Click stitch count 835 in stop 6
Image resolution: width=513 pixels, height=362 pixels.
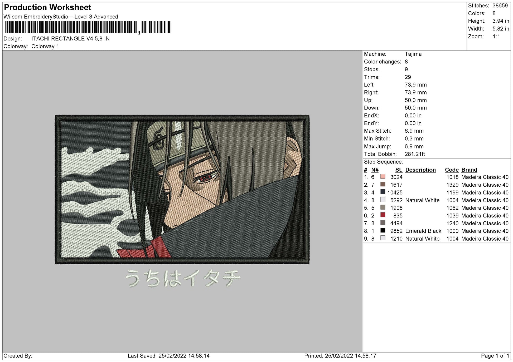click(x=398, y=216)
